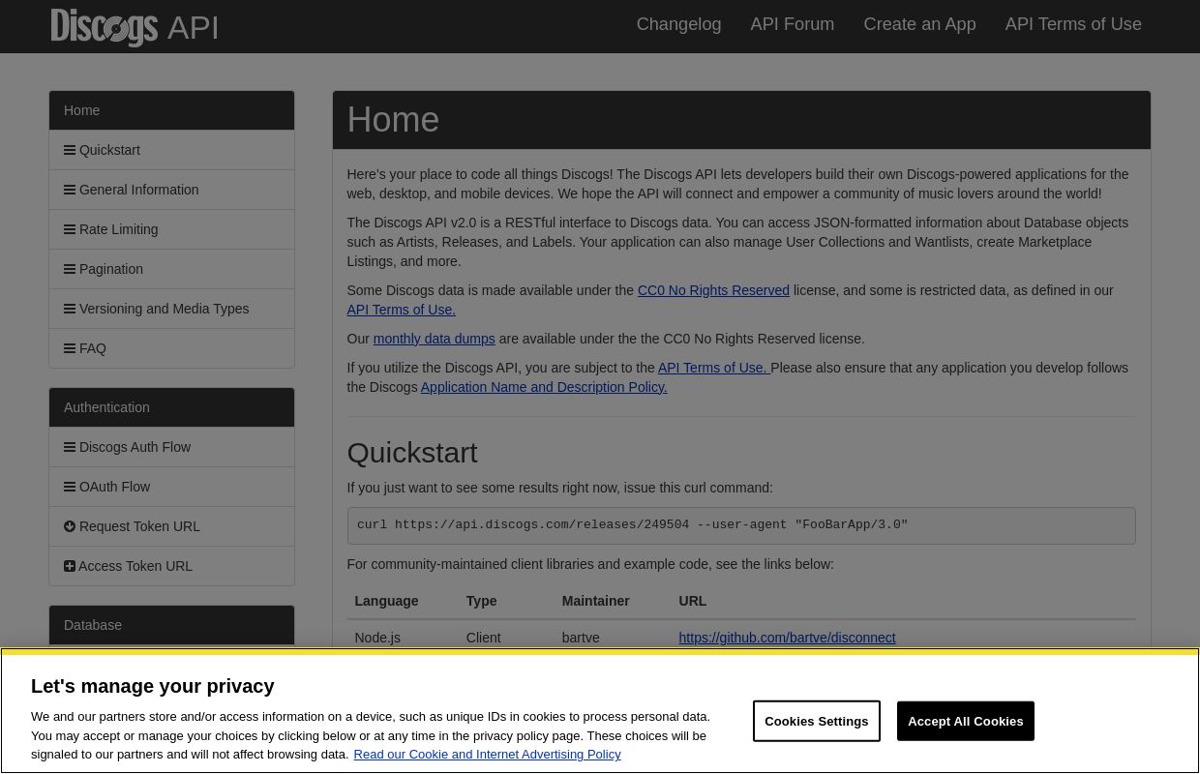Select the Database sidebar section header
The height and width of the screenshot is (774, 1200).
pos(172,625)
